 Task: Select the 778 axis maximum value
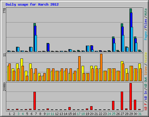click(4, 11)
